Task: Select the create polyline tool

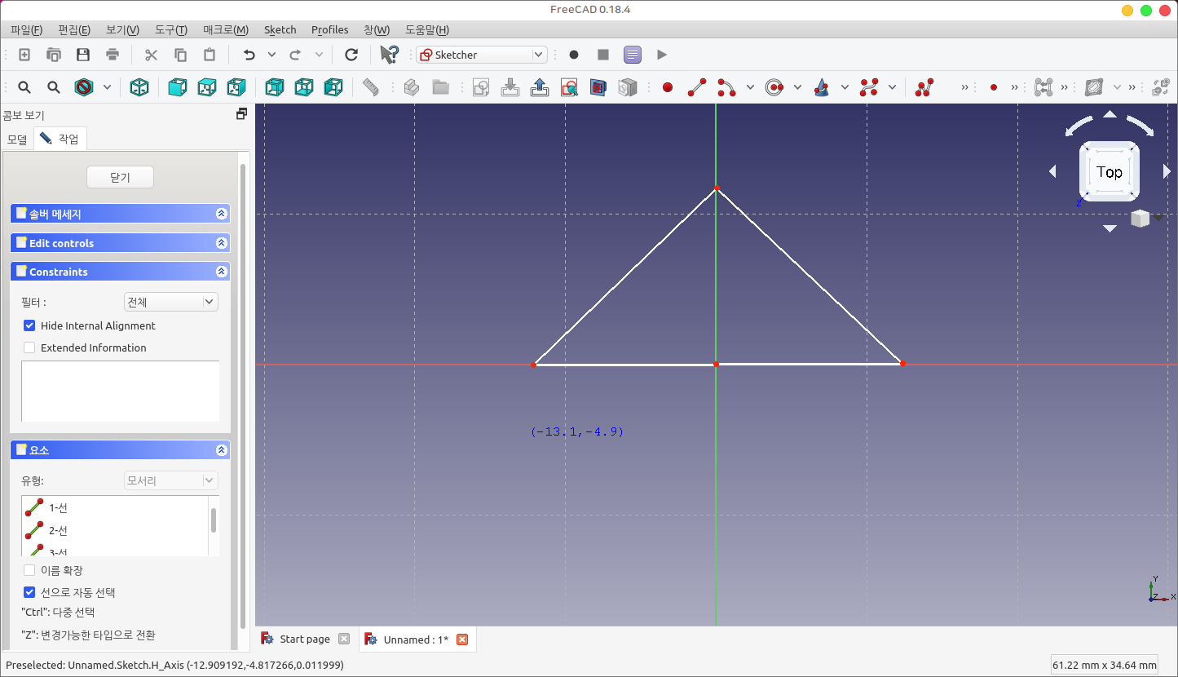Action: [924, 87]
